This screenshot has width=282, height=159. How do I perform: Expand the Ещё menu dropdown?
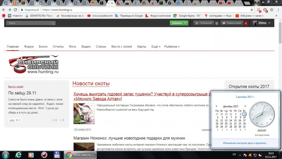156,47
